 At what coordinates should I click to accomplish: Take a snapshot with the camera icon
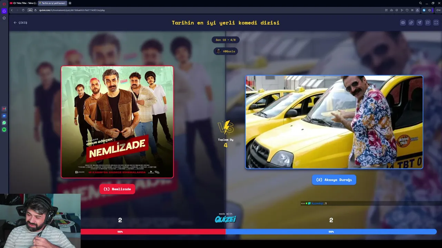[391, 10]
